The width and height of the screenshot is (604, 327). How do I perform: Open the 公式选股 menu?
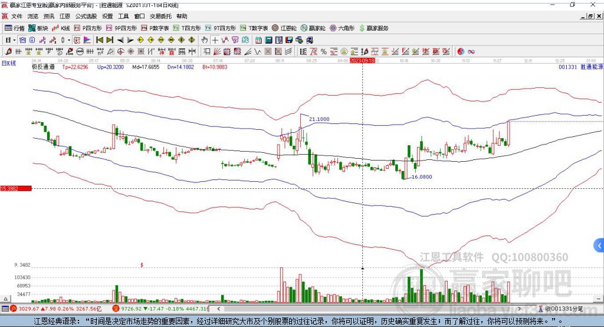86,16
